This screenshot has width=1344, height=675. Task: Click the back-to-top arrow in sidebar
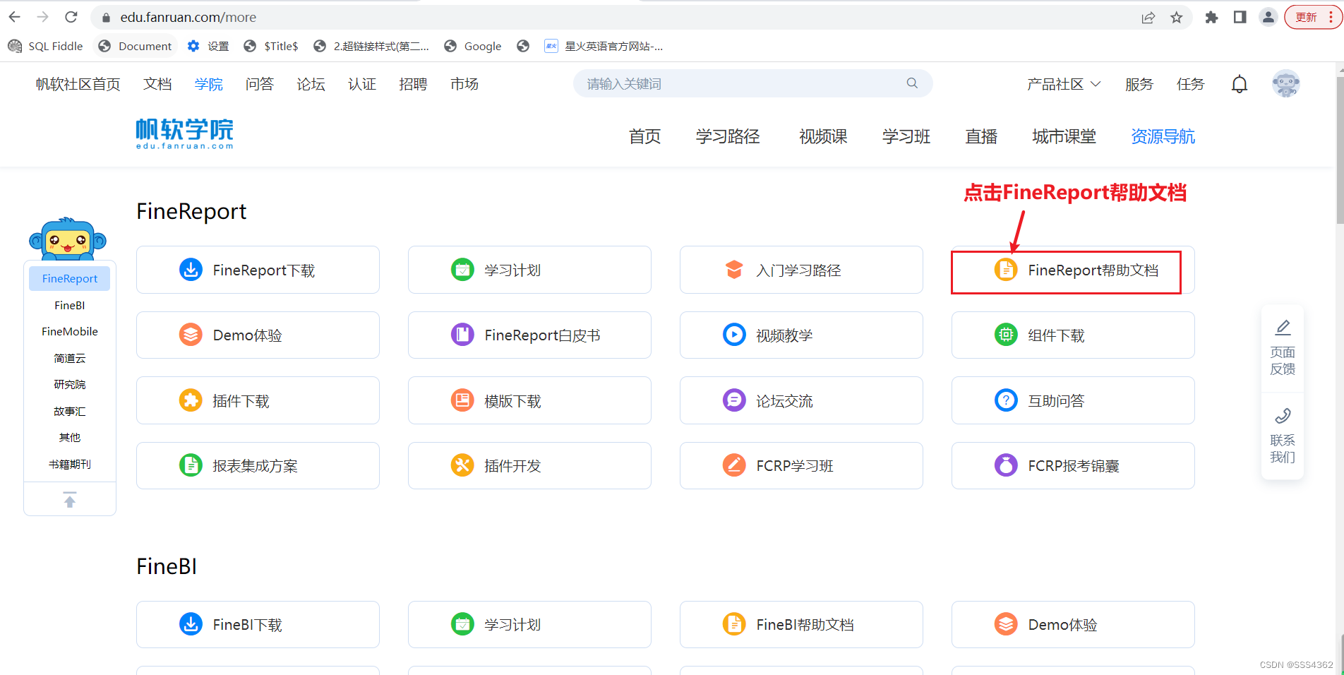pyautogui.click(x=69, y=500)
